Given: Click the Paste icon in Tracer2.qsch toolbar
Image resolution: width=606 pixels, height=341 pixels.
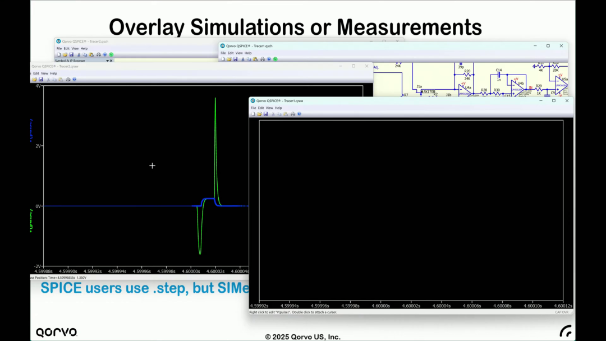Looking at the screenshot, I should [91, 55].
